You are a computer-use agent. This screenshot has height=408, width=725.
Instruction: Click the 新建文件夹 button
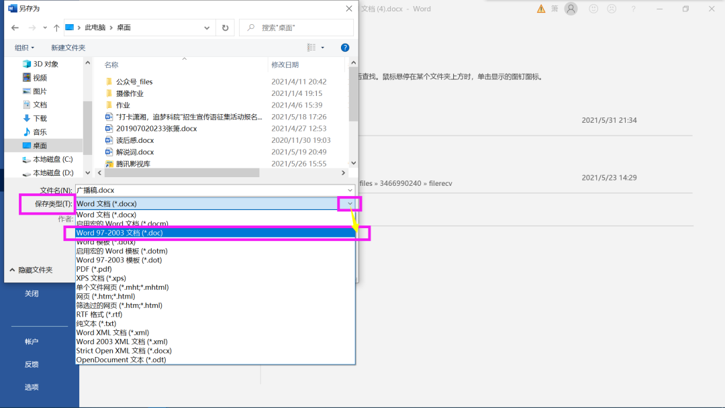tap(68, 48)
